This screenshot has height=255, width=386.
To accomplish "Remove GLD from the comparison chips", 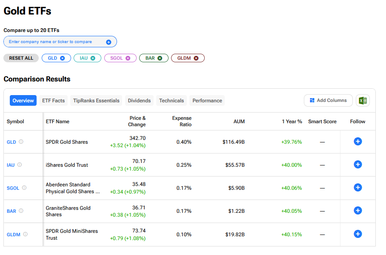I will (x=63, y=58).
